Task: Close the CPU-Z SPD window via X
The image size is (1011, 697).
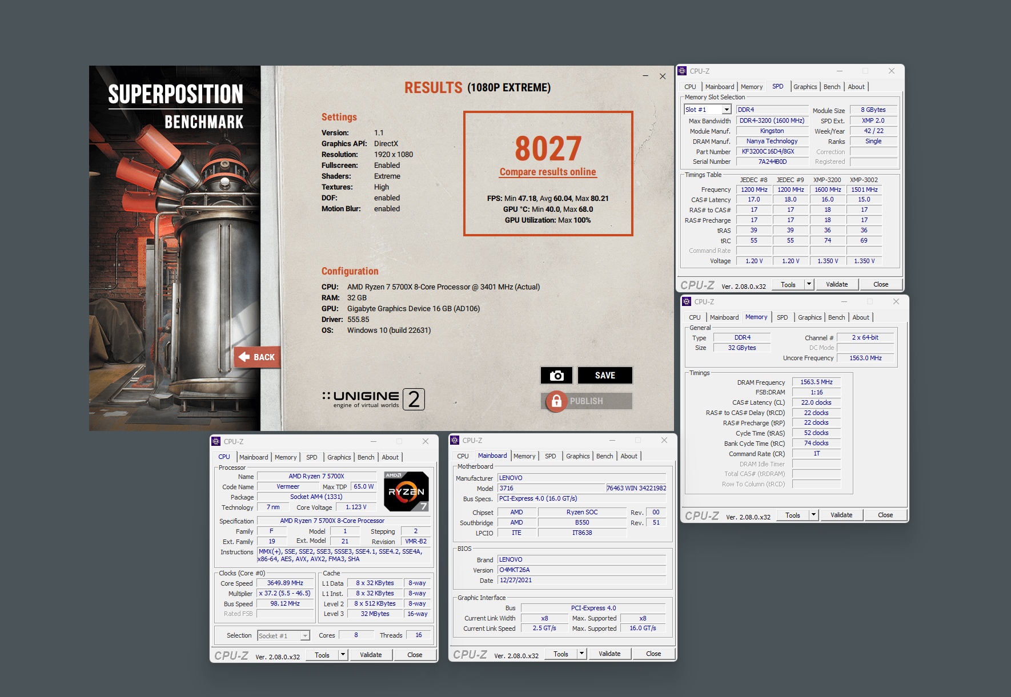Action: tap(892, 71)
